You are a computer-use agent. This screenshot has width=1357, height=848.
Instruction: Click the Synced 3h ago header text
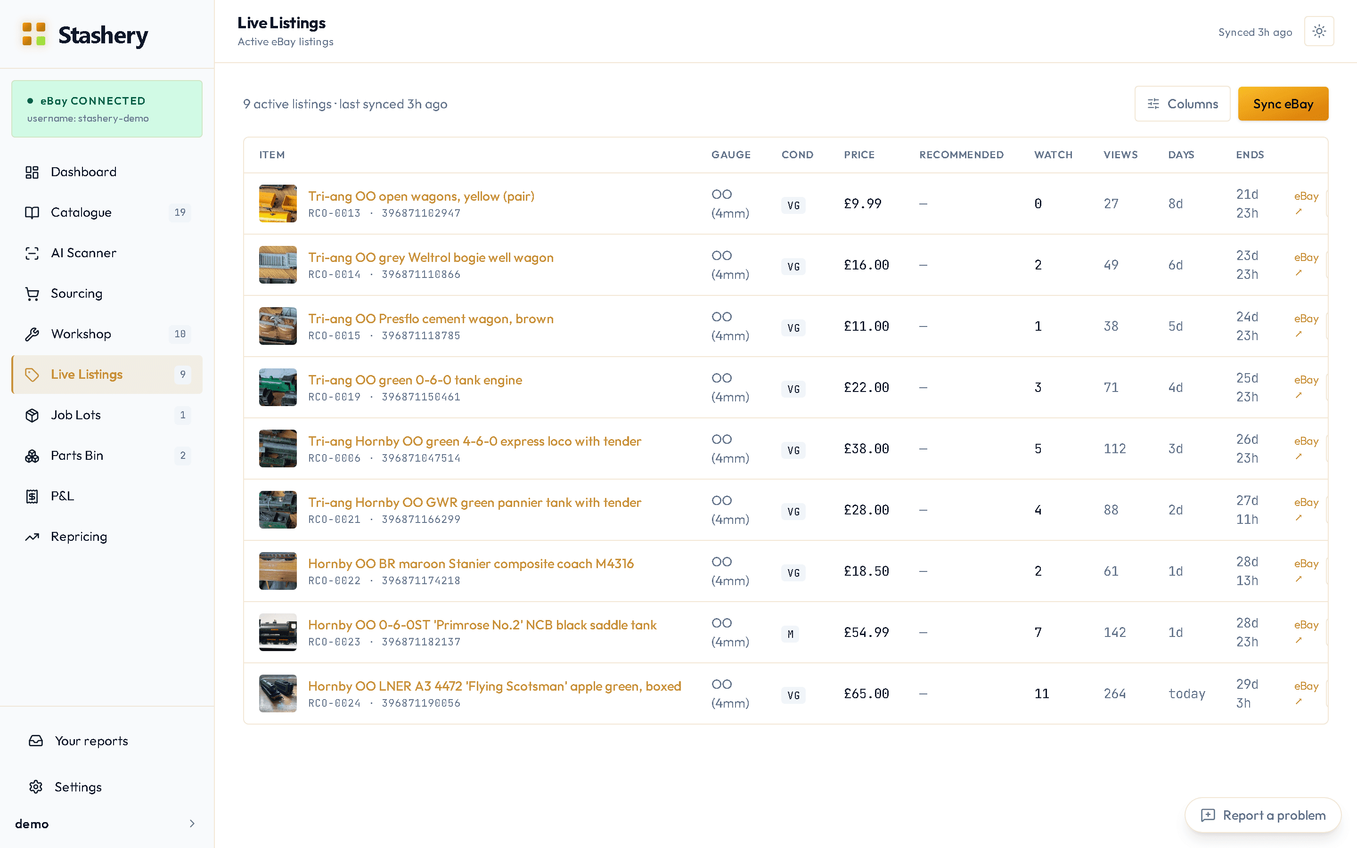[1255, 33]
